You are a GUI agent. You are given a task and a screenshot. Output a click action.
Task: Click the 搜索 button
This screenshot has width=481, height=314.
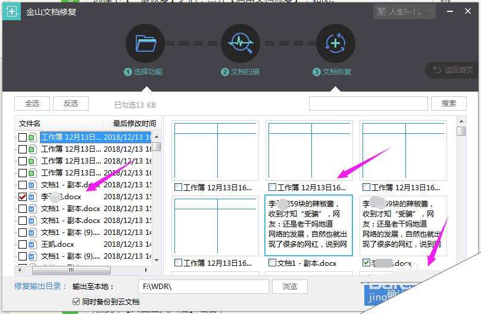tap(448, 103)
